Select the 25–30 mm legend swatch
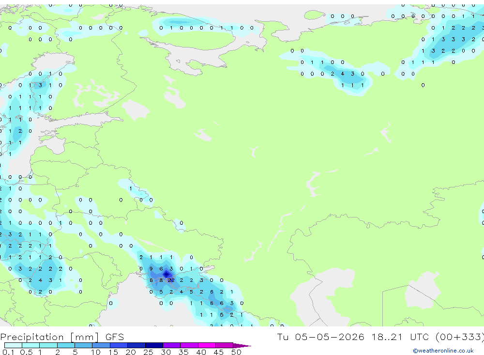Screen dimensions: 484x355 154,345
